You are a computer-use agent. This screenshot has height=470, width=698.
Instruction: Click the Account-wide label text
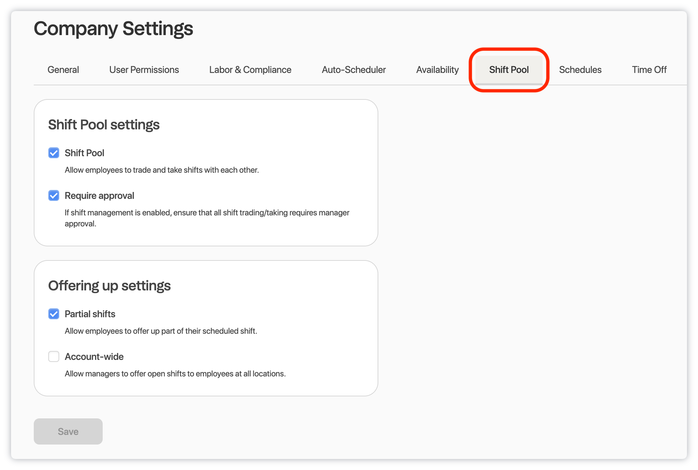pos(94,357)
